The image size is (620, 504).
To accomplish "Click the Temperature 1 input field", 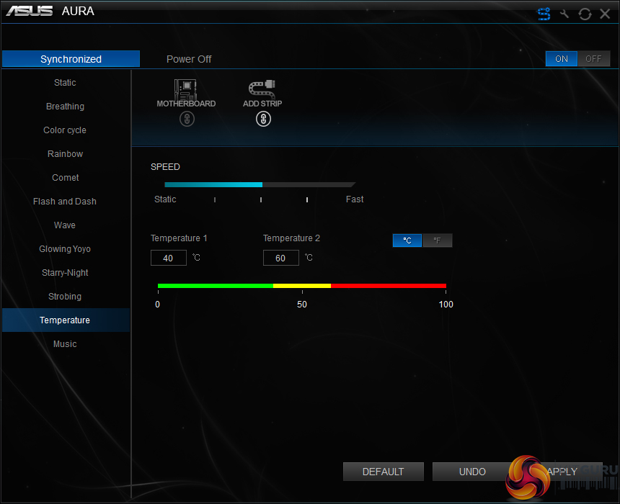I will coord(169,258).
